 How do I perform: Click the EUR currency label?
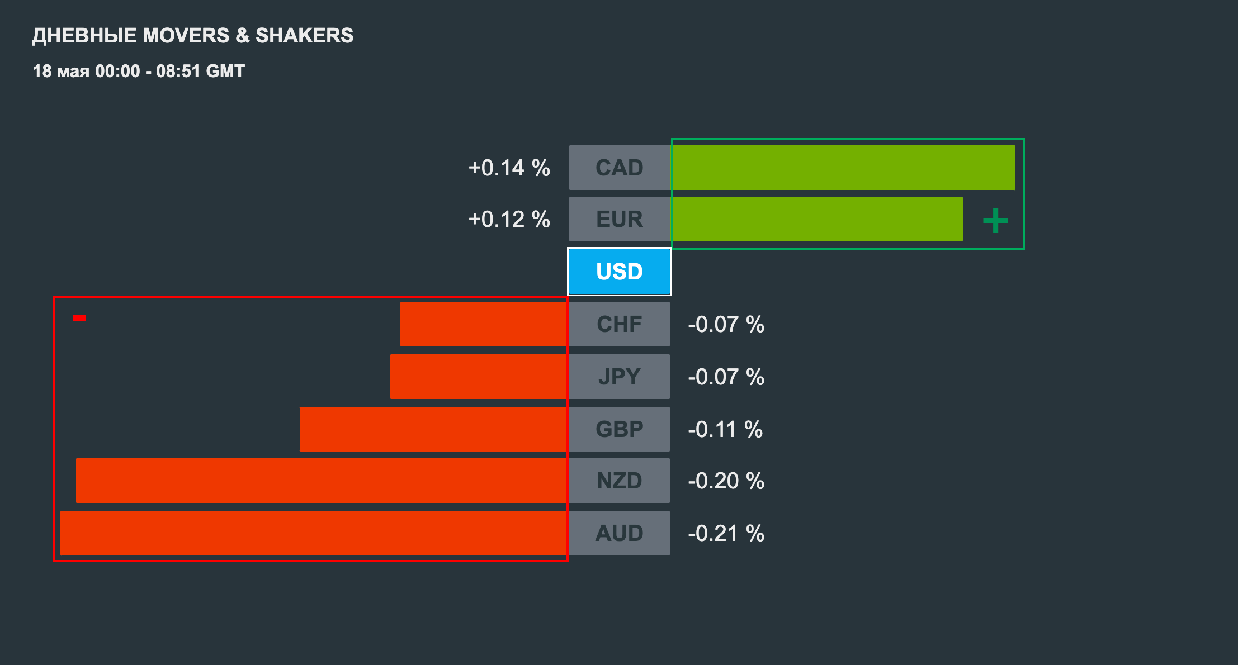pyautogui.click(x=619, y=219)
